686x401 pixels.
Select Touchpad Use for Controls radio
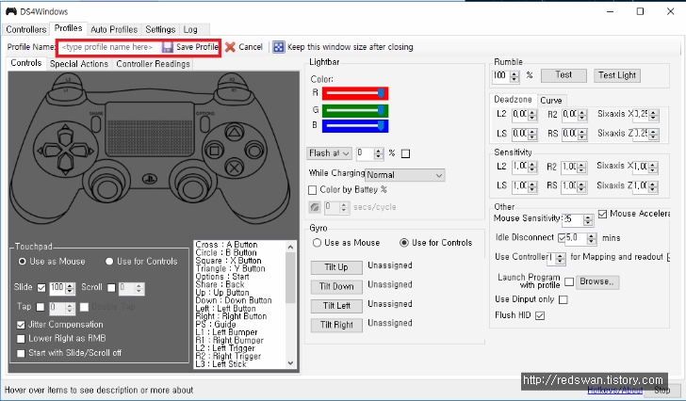[109, 262]
